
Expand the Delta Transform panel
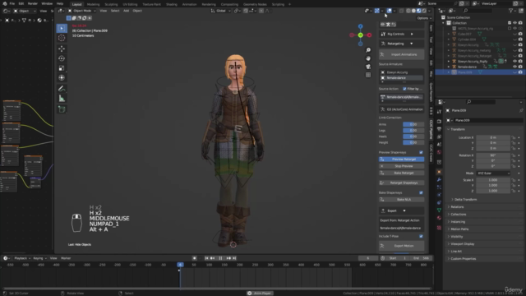click(466, 199)
